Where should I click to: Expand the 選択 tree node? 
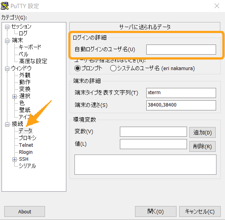click(14, 96)
